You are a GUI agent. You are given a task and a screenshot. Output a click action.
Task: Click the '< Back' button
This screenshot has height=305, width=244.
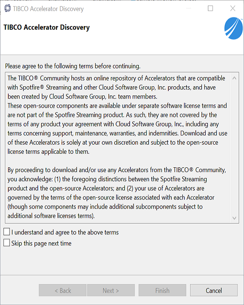[63, 291]
